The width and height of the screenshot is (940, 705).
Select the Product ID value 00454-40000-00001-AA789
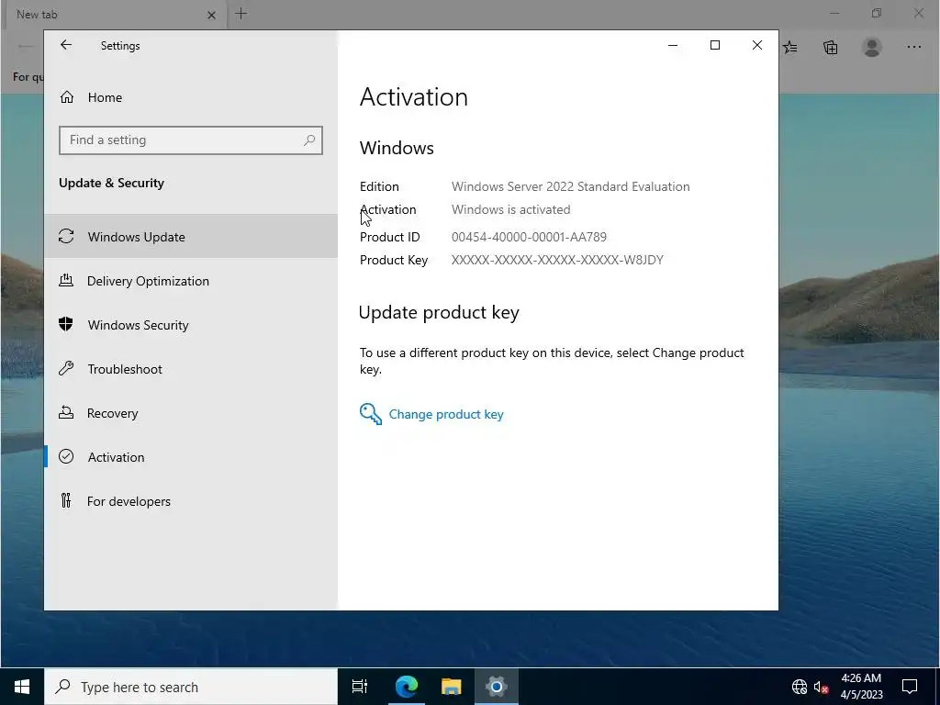point(529,237)
